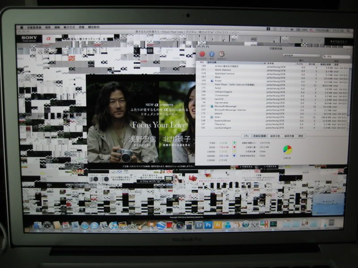This screenshot has width=358, height=268.
Task: Open Google Earth from the Dock
Action: [161, 226]
